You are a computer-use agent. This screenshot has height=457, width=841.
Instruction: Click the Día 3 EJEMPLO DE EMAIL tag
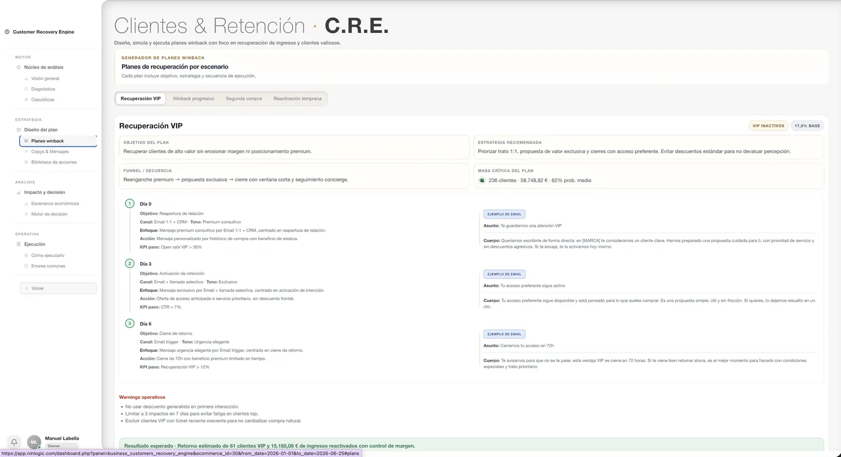[x=504, y=274]
